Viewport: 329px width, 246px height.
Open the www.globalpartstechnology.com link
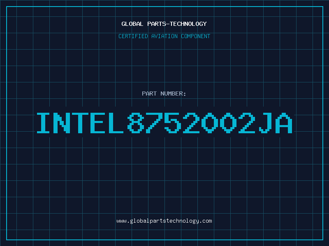click(164, 221)
